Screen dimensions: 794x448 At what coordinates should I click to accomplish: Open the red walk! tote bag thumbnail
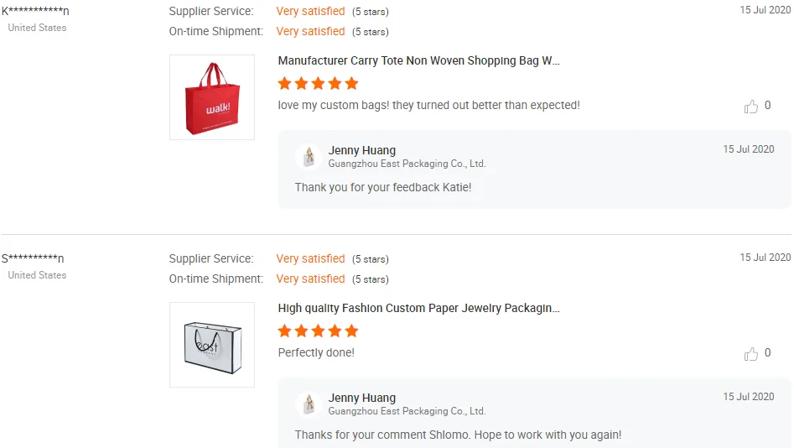(212, 97)
